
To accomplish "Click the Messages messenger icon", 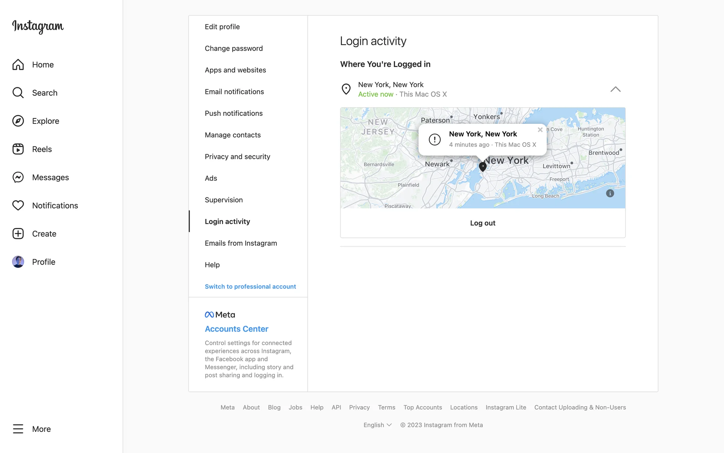I will 18,177.
